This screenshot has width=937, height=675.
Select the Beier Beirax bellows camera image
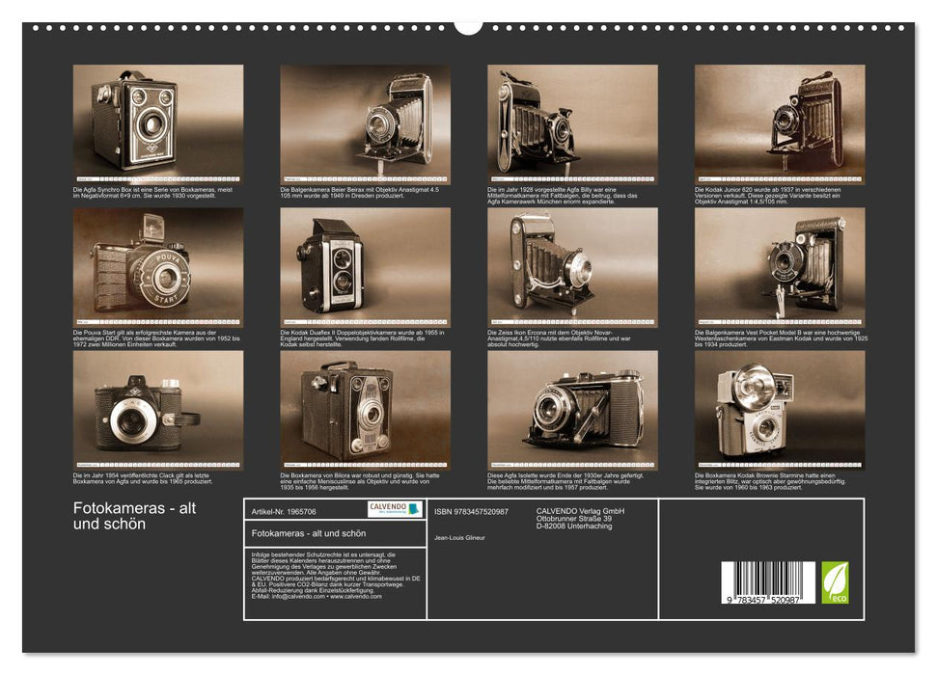365,121
